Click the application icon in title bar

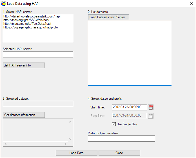(x=3, y=4)
